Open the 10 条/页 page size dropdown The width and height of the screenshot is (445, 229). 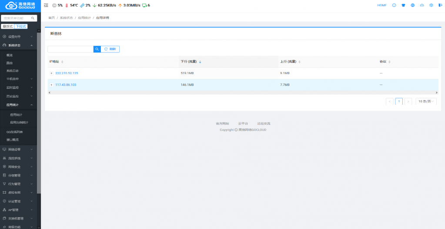click(426, 101)
